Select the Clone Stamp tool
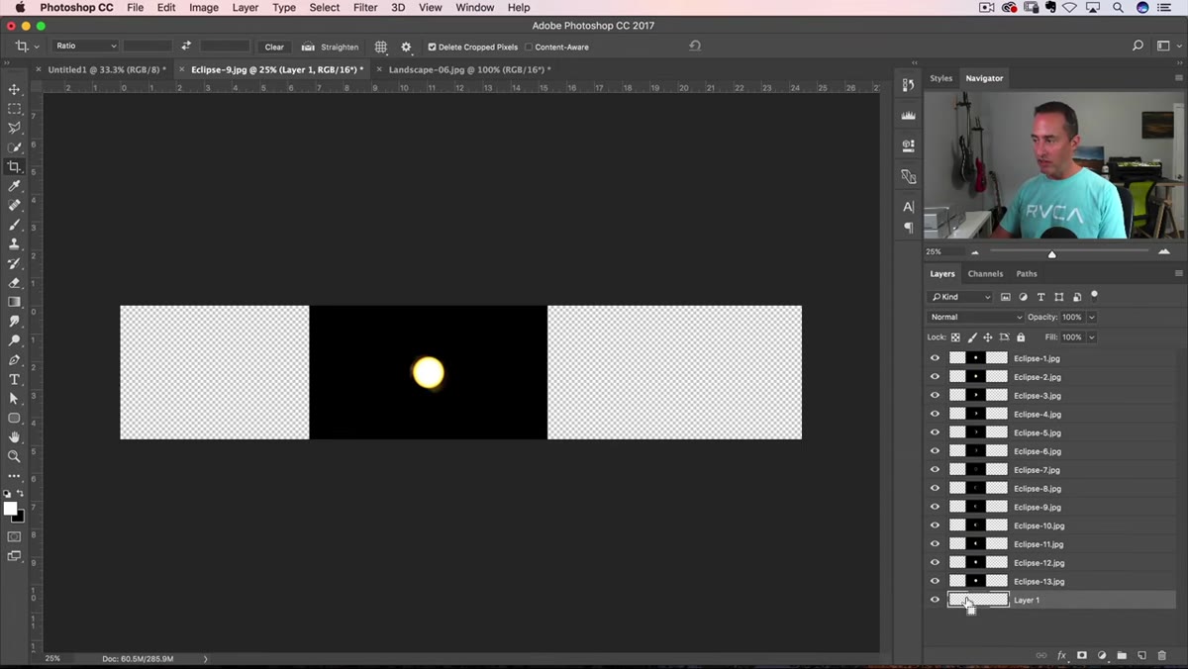Screen dimensions: 1188x669 point(14,243)
